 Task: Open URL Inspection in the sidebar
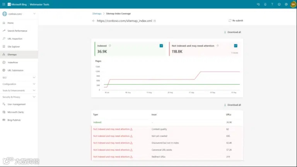(x=19, y=39)
